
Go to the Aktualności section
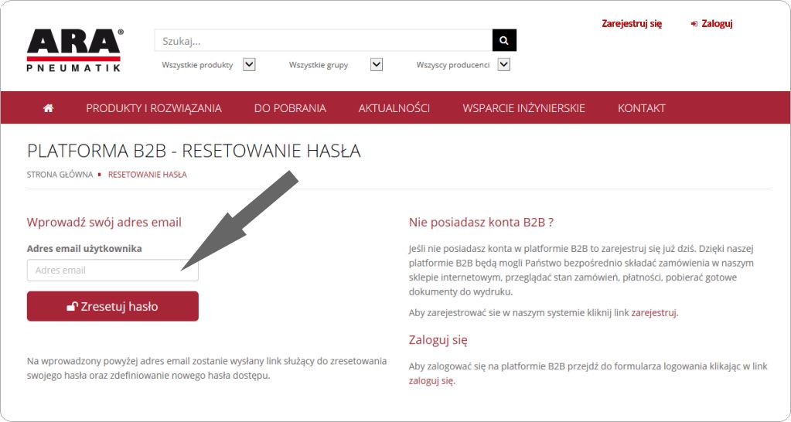[x=394, y=108]
